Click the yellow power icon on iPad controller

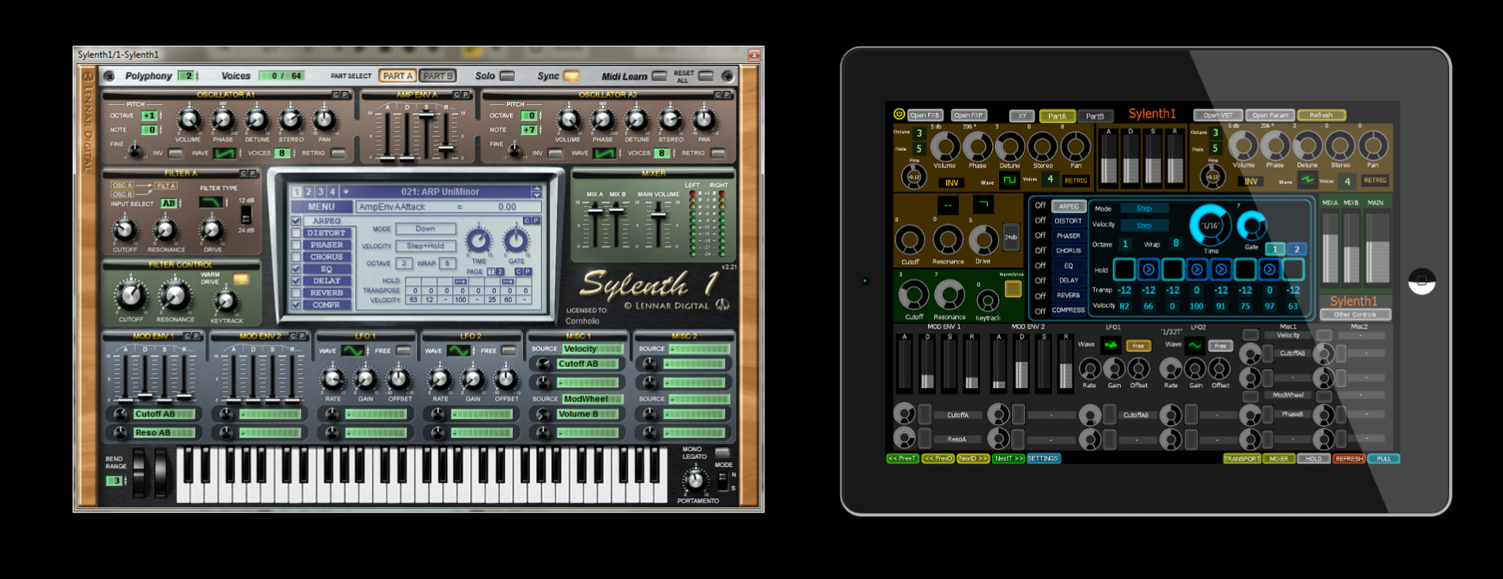[x=899, y=114]
